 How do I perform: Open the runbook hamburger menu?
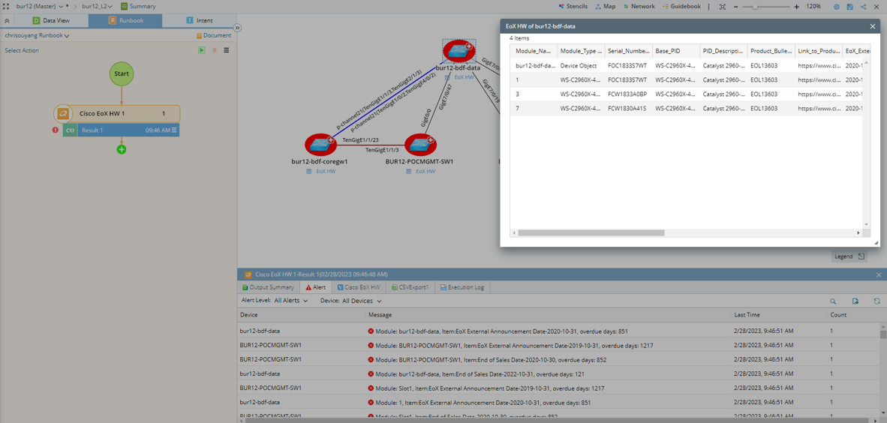tap(227, 50)
